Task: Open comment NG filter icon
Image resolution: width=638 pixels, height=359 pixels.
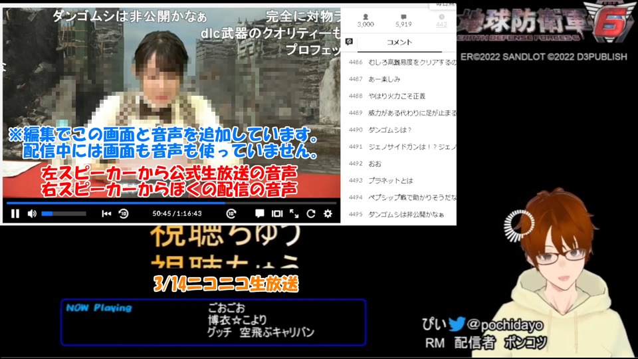Action: [x=349, y=41]
